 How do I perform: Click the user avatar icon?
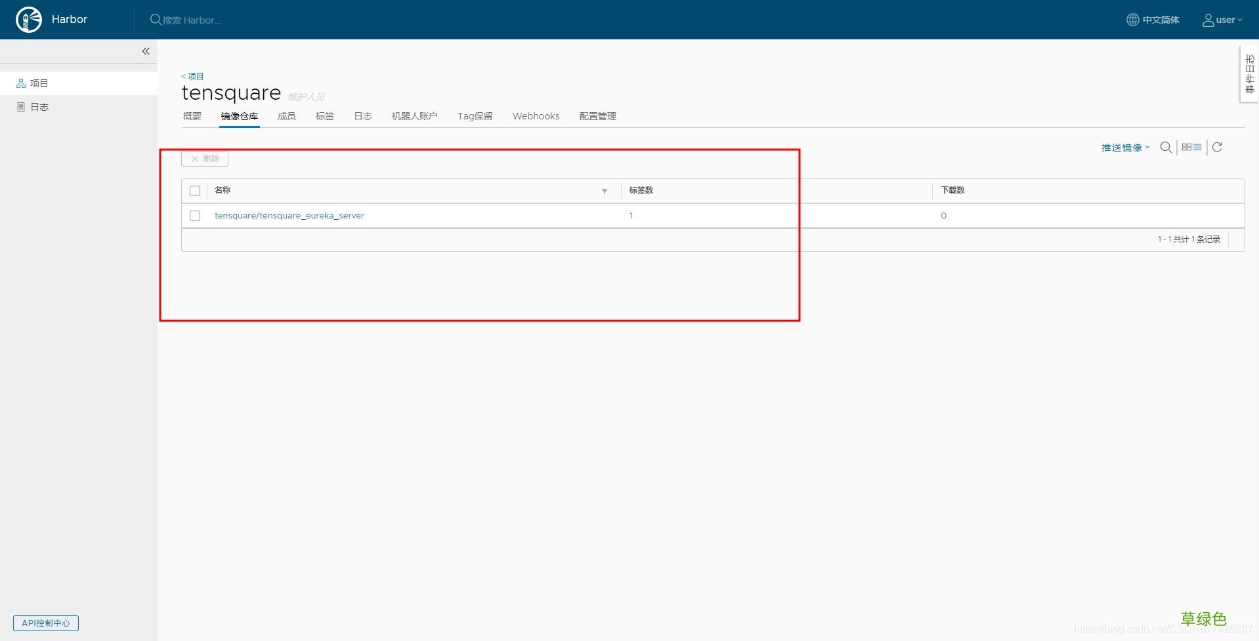[1208, 20]
